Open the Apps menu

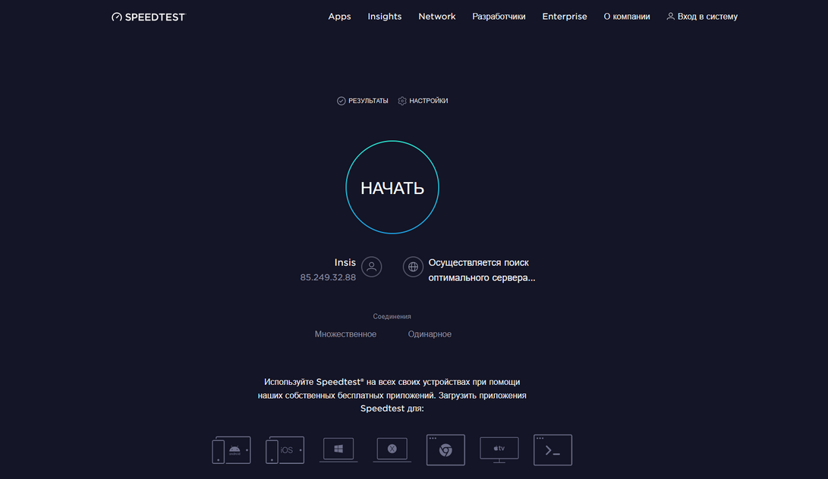point(339,17)
